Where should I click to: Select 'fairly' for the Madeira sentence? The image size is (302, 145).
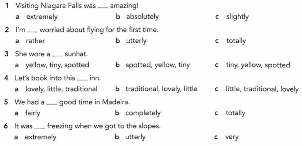coord(32,113)
